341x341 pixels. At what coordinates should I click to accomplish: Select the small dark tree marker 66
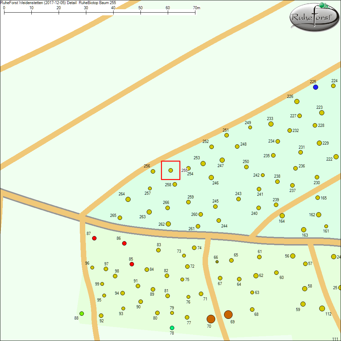pyautogui.click(x=217, y=262)
